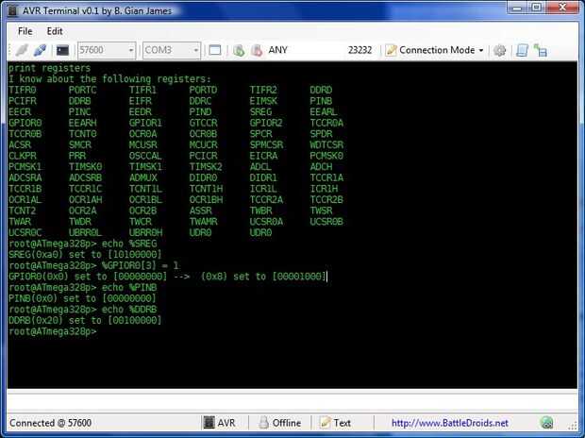Click the window resize grip
The image size is (585, 438).
[573, 426]
